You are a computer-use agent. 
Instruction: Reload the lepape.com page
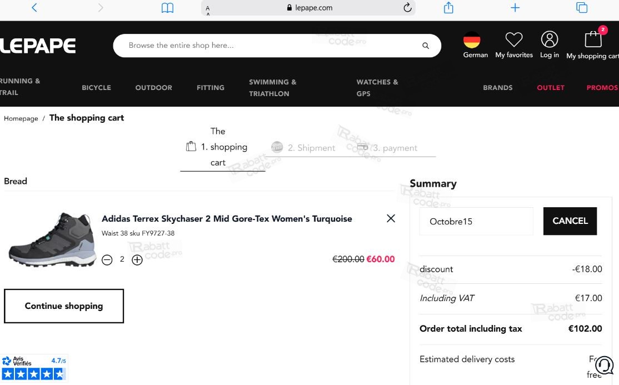pos(407,8)
